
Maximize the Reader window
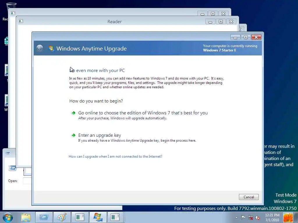pos(221,21)
